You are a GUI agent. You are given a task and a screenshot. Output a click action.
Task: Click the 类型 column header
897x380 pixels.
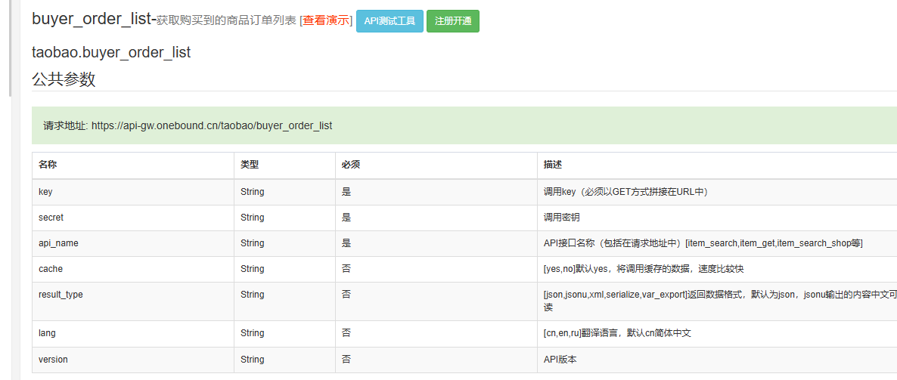click(284, 165)
